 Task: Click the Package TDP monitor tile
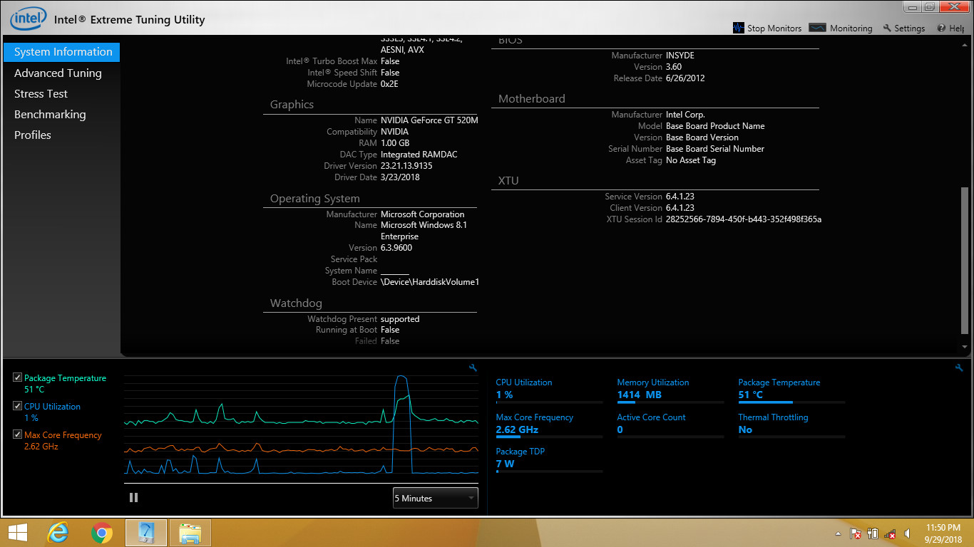(x=549, y=459)
